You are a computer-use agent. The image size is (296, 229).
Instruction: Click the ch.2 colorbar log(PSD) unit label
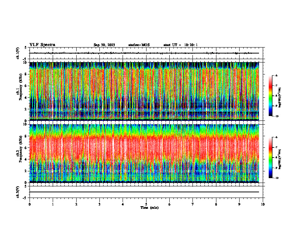[280, 159]
